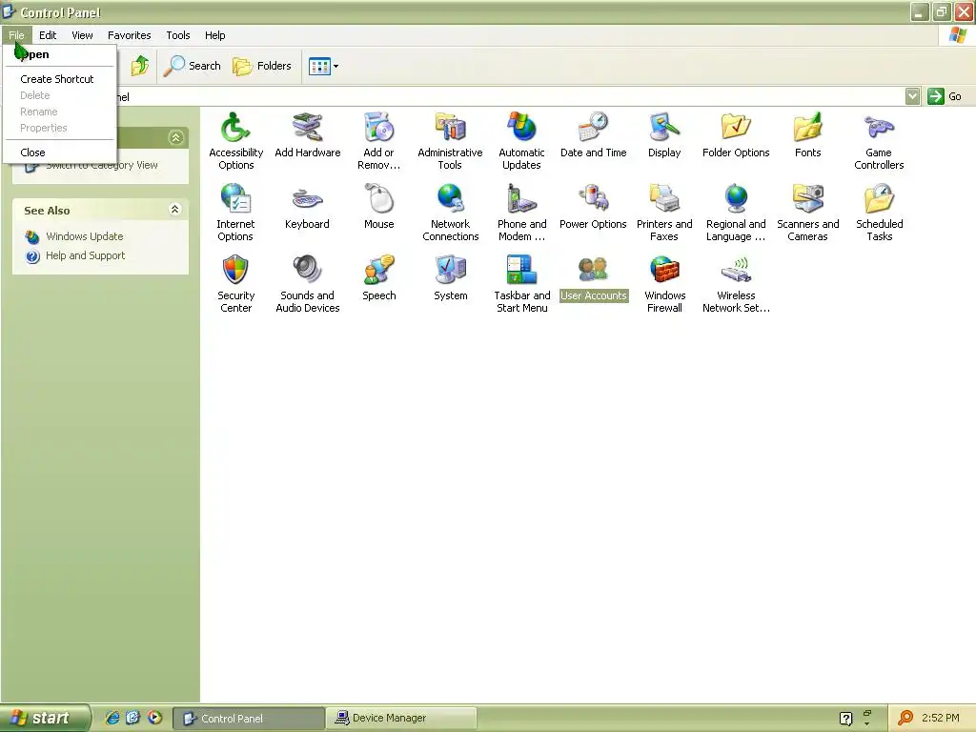Open the Views dropdown button

click(324, 66)
